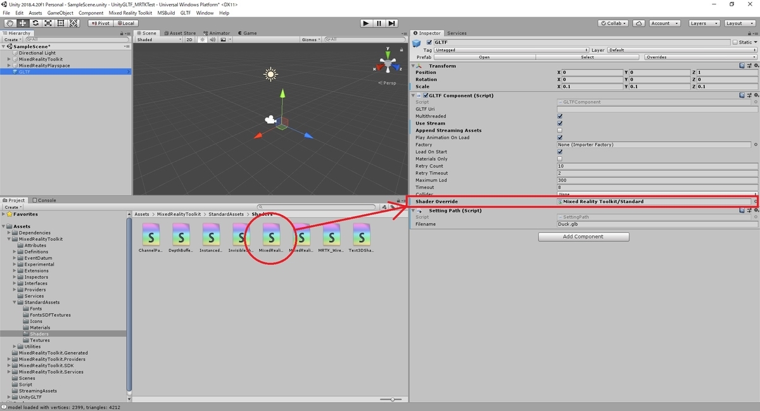Open Unity cloud services
This screenshot has height=411, width=760.
tap(638, 23)
